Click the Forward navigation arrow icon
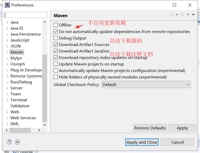This screenshot has width=200, height=153. [183, 14]
